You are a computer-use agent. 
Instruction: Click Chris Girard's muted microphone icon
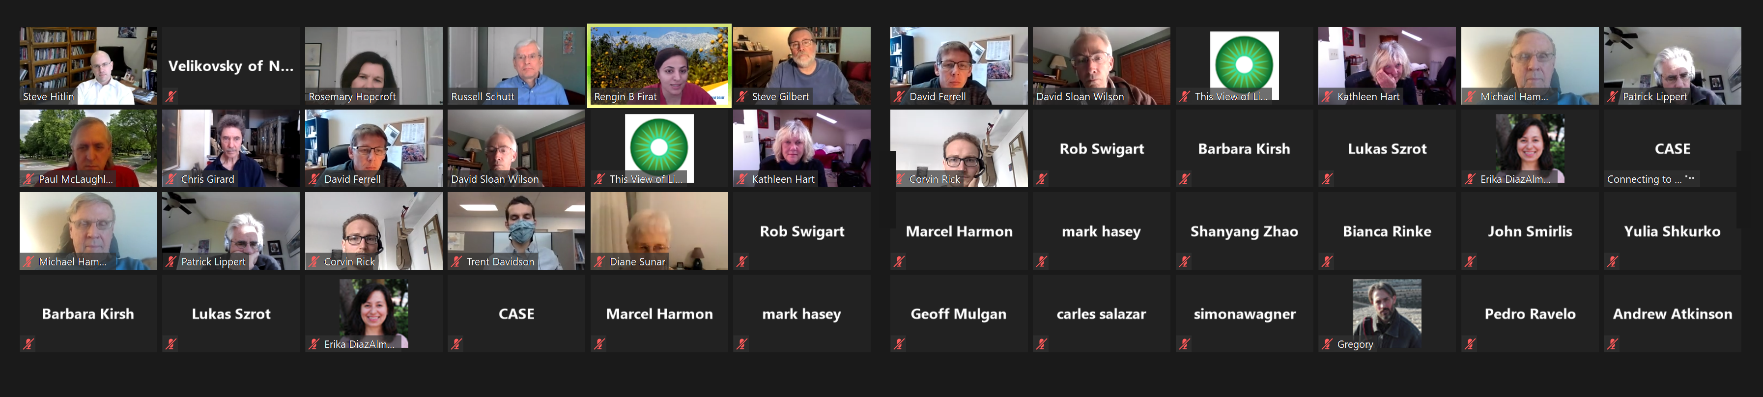171,179
